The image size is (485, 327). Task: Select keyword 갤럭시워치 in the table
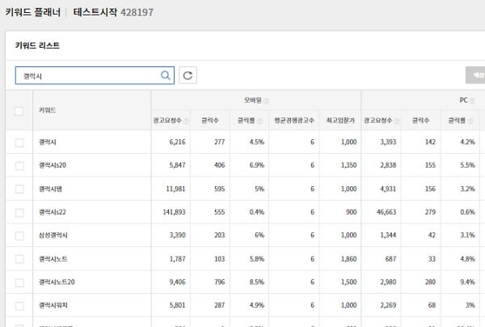click(53, 305)
